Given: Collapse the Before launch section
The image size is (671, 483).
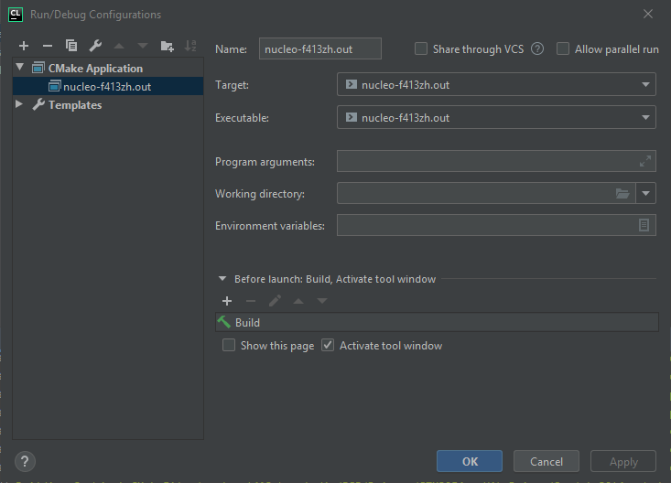Looking at the screenshot, I should click(222, 279).
